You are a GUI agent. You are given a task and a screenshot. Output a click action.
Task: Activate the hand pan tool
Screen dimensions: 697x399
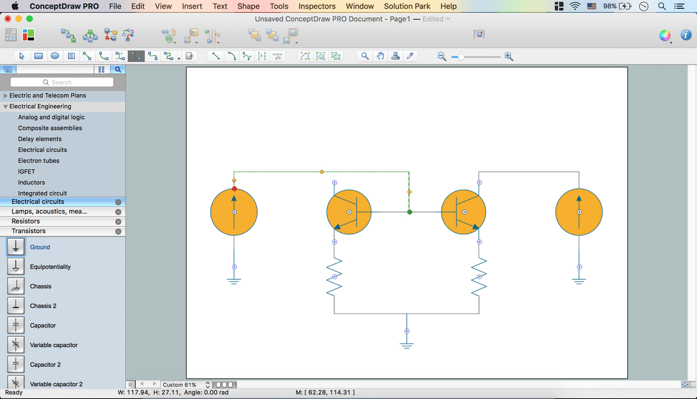[x=380, y=56]
